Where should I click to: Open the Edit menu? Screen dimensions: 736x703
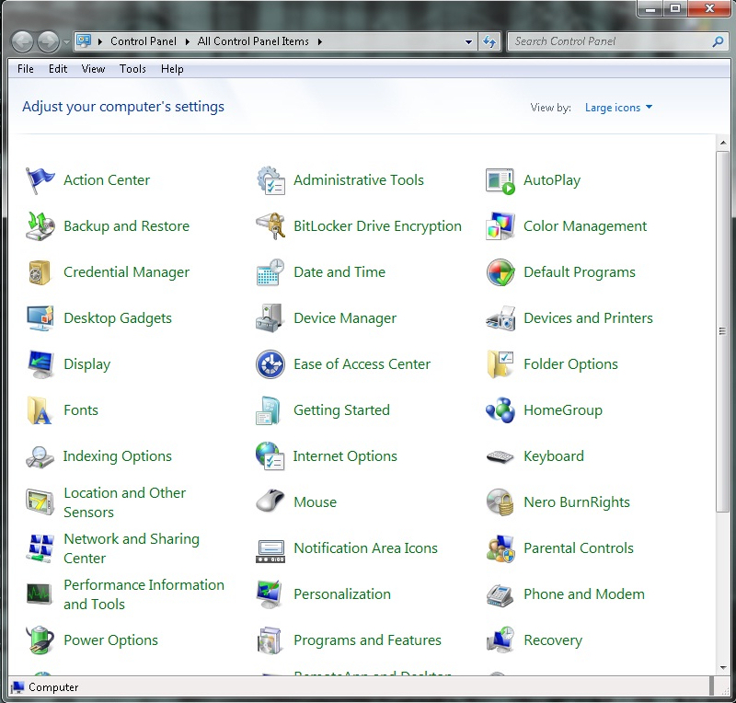coord(58,69)
